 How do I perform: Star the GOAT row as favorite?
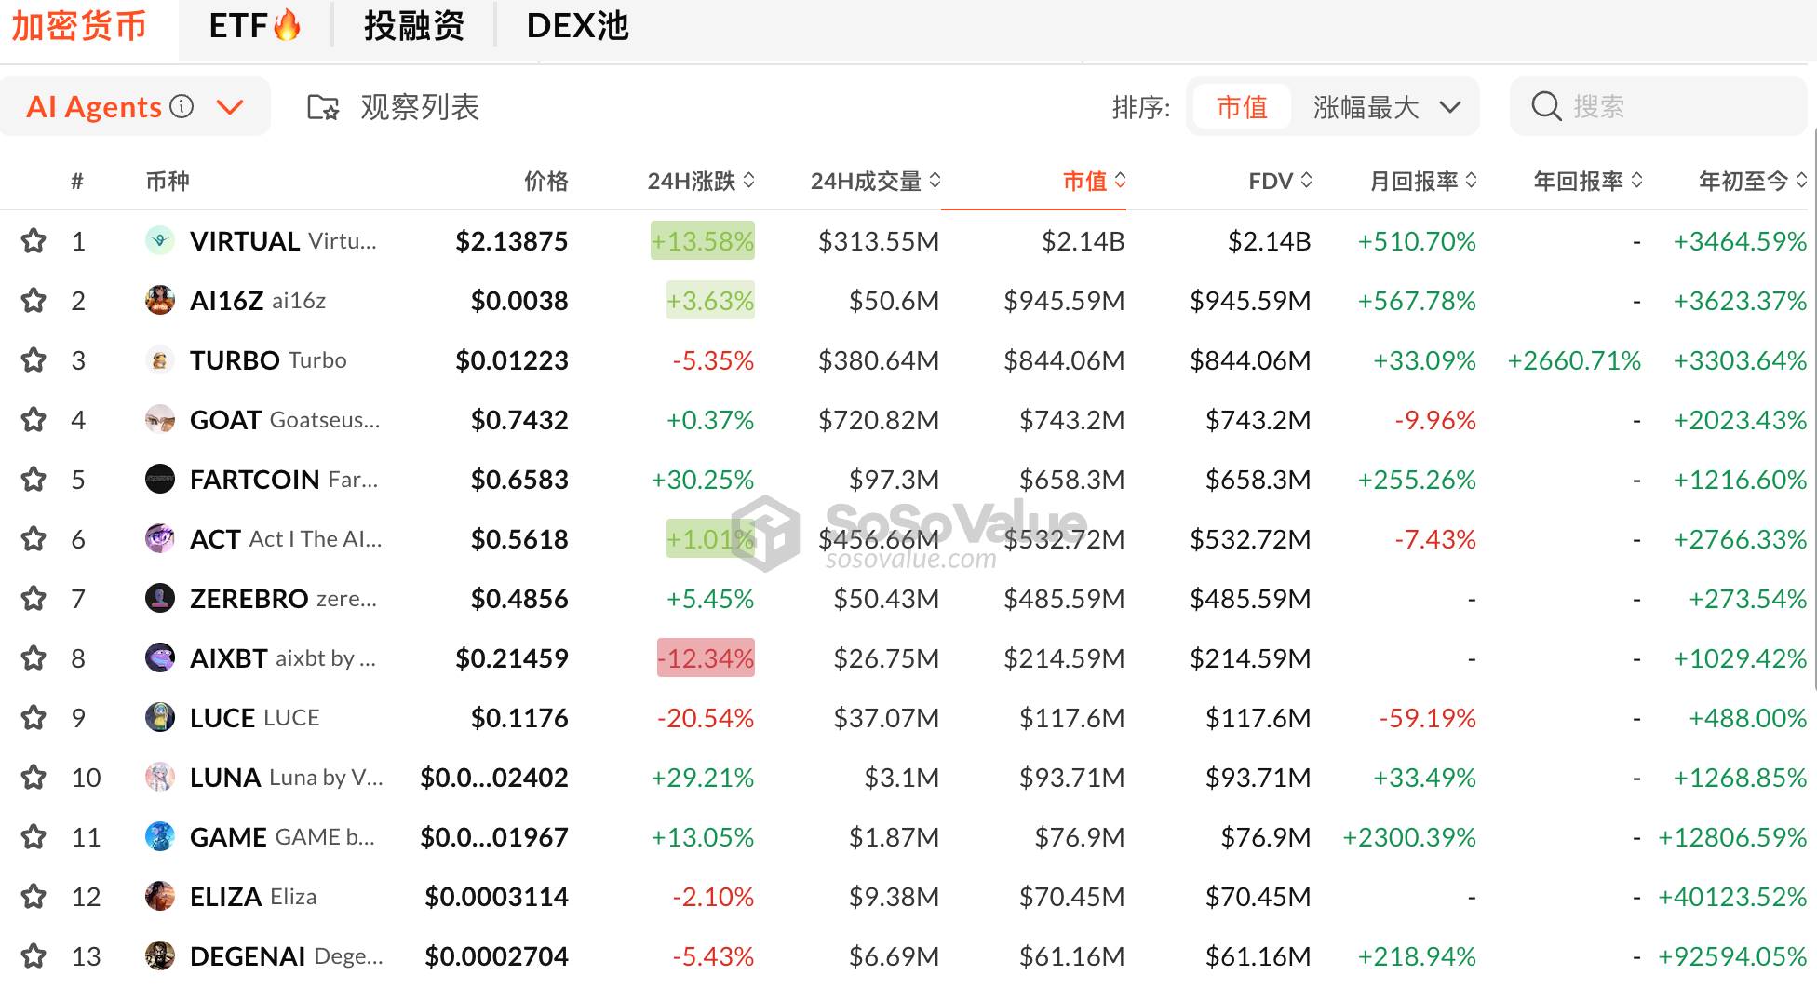34,420
